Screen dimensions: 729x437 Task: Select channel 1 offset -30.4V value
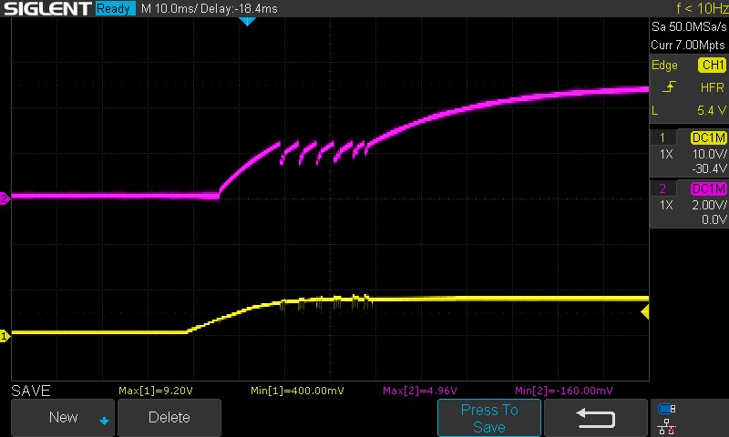tap(709, 168)
